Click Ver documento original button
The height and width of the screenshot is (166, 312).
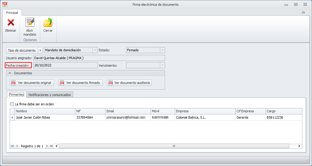[x=32, y=83]
